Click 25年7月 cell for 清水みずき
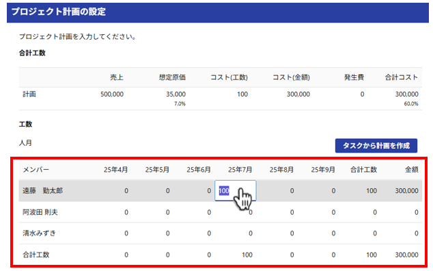This screenshot has height=271, width=433. tap(251, 233)
